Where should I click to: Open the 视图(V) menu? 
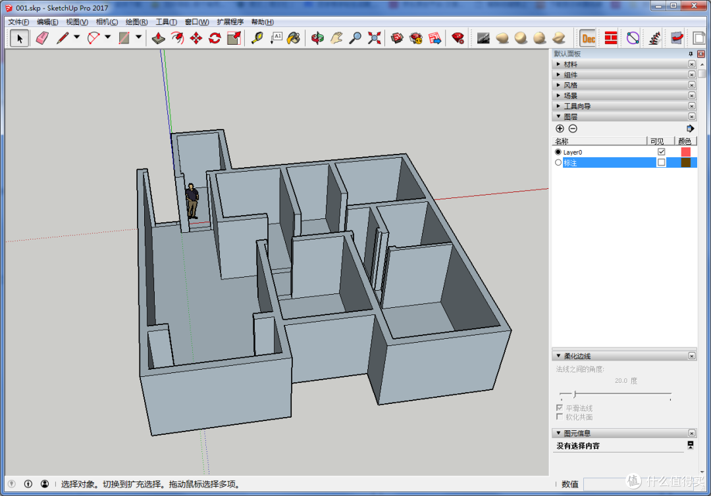77,22
